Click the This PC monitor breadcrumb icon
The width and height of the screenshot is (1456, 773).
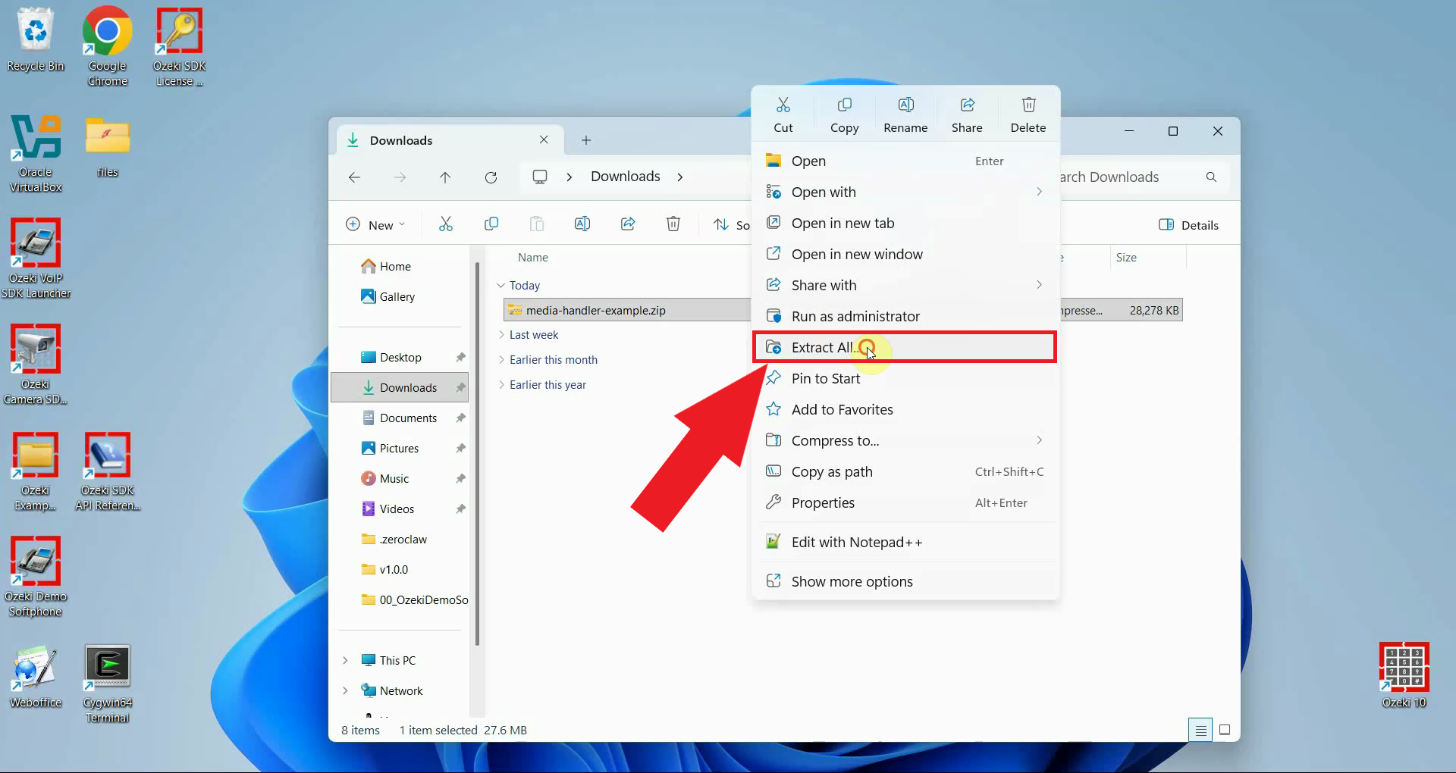(540, 177)
